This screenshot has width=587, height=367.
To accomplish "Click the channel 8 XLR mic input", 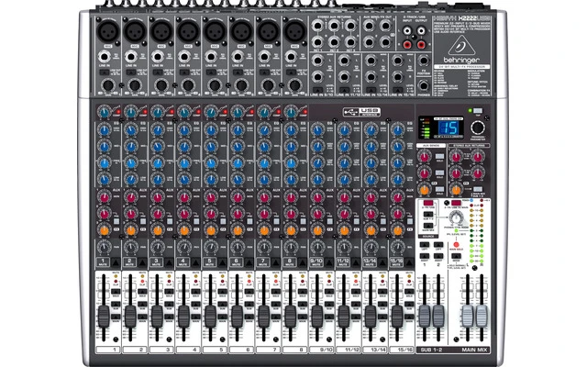I will [x=294, y=31].
